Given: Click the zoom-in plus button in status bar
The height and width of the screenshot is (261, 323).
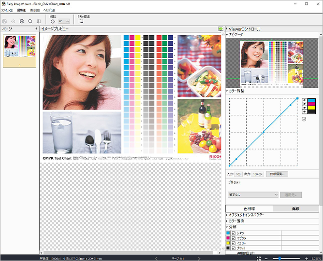Looking at the screenshot, I should (307, 259).
